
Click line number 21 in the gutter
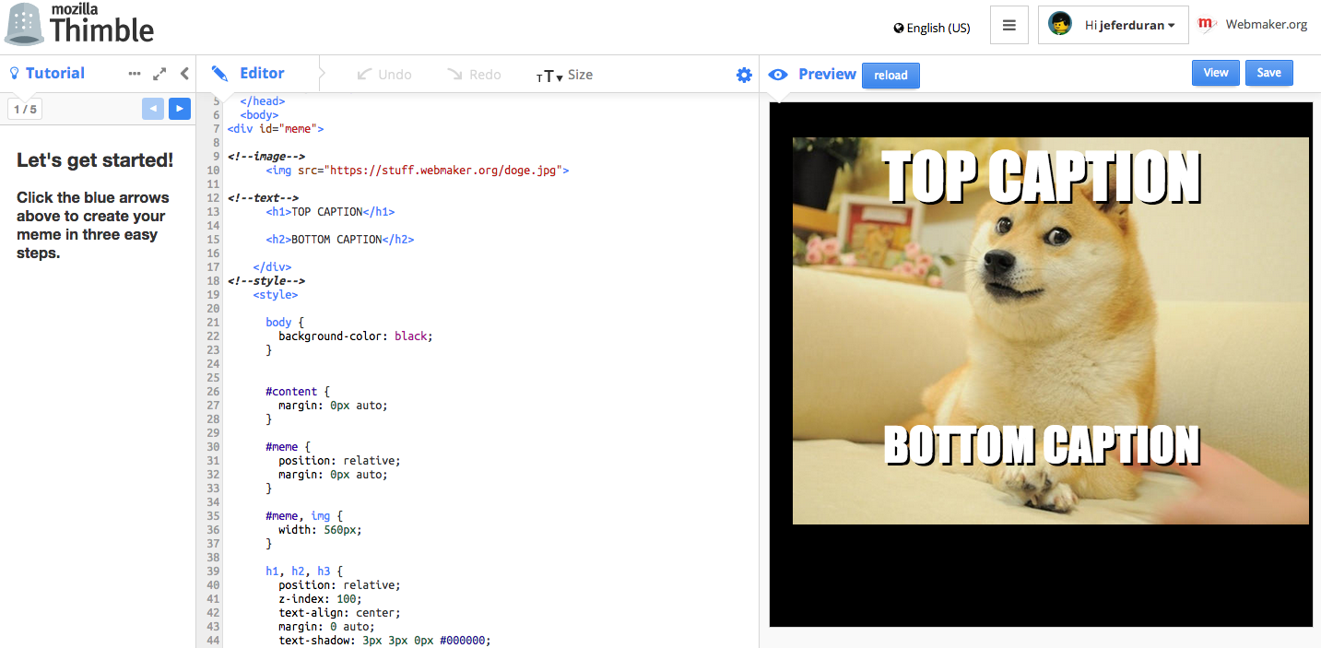click(214, 323)
